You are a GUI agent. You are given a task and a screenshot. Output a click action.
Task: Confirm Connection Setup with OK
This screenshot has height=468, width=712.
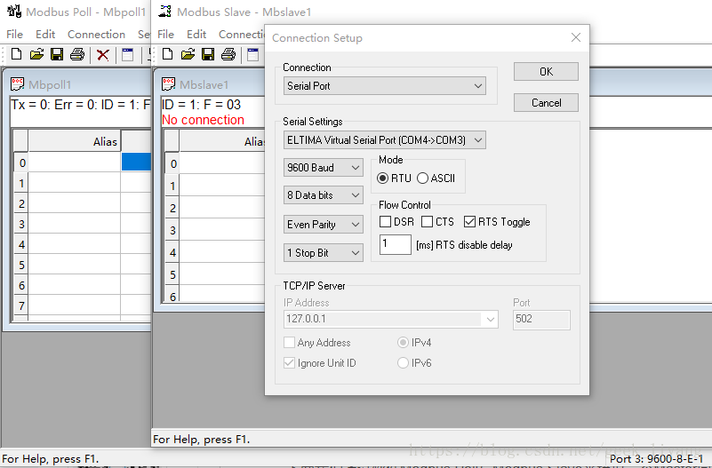tap(546, 72)
